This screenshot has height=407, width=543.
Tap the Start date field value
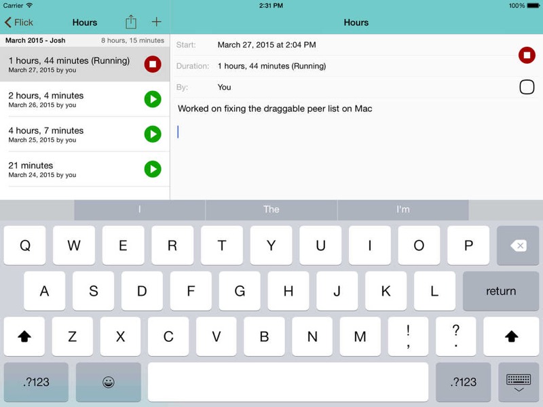(266, 45)
